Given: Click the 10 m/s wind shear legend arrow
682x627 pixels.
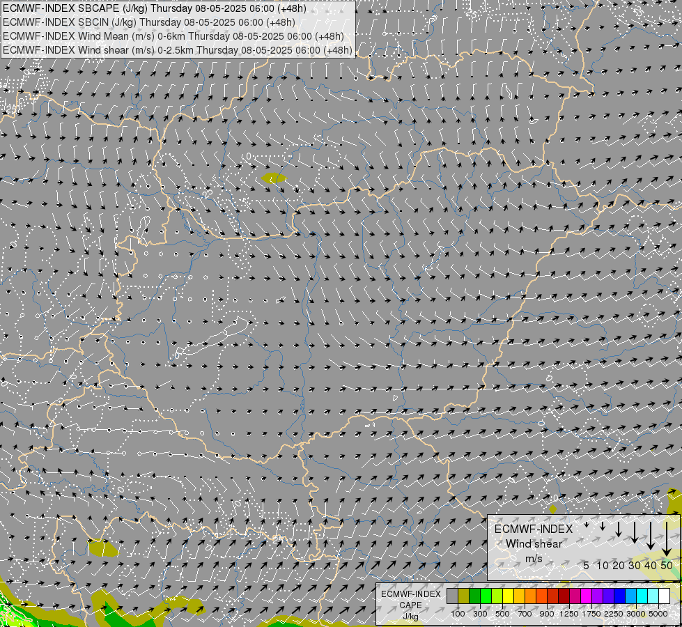Looking at the screenshot, I should [x=603, y=526].
